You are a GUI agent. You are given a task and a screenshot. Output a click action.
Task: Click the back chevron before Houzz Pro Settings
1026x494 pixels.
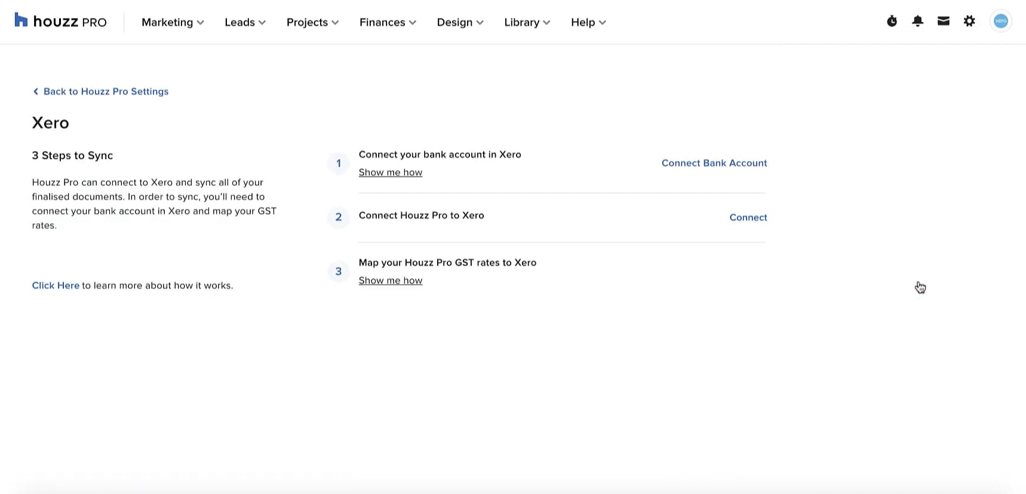(36, 91)
